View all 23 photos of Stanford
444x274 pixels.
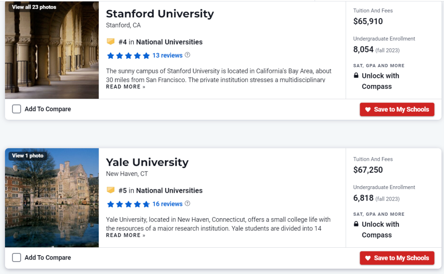34,7
